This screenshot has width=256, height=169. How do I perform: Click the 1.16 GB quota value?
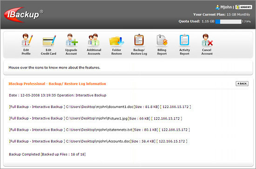tap(208, 21)
